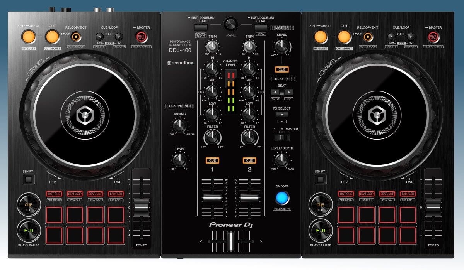Click the channel 1 fader handle
The width and height of the screenshot is (464, 270).
tap(212, 197)
